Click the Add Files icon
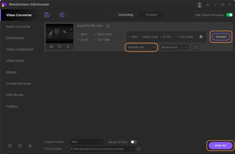Image resolution: width=235 pixels, height=154 pixels. point(47,15)
